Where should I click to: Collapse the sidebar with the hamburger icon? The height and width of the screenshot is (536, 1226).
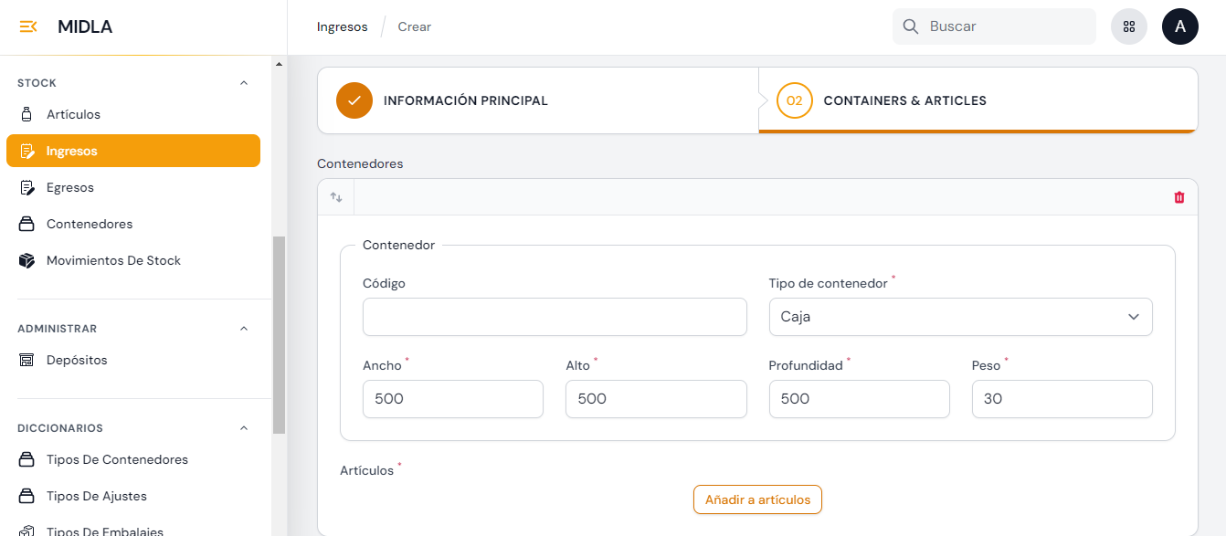tap(27, 26)
